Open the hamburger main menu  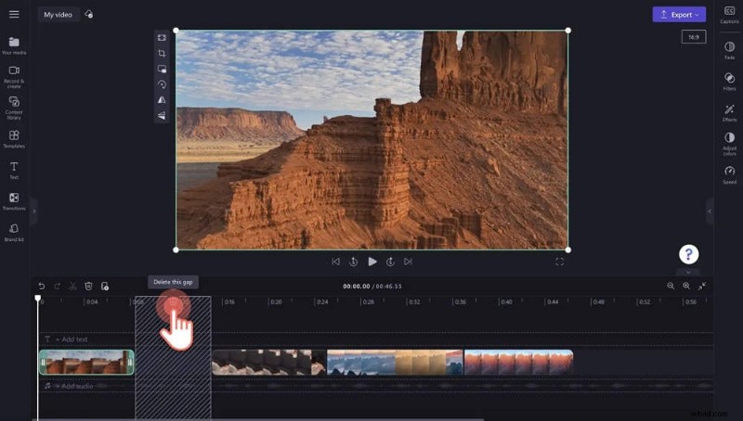tap(14, 14)
